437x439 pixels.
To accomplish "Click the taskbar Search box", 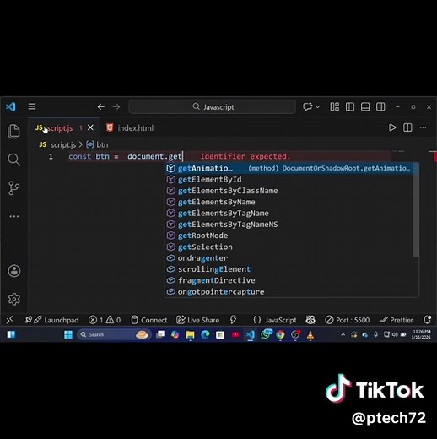I will pyautogui.click(x=113, y=334).
